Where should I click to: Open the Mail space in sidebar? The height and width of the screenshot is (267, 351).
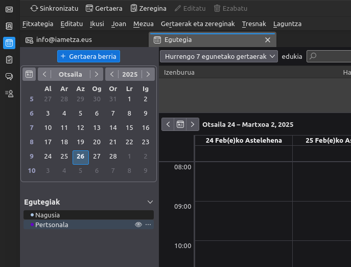[9, 9]
